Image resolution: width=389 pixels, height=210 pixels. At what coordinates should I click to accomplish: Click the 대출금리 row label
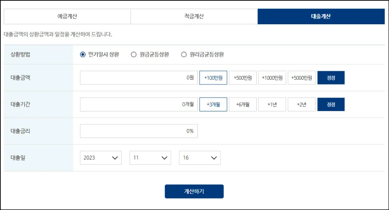tap(20, 131)
